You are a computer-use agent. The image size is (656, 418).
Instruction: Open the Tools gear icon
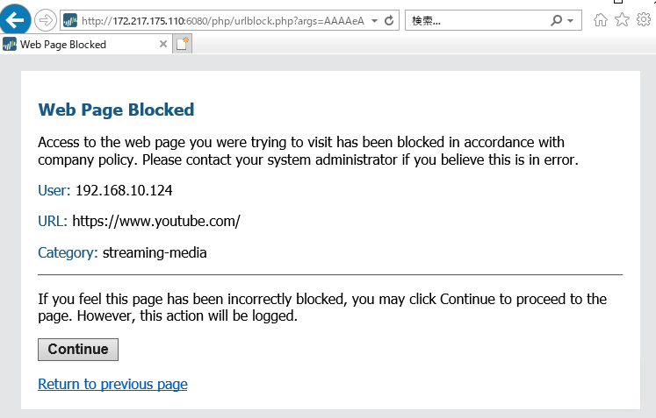tap(644, 19)
